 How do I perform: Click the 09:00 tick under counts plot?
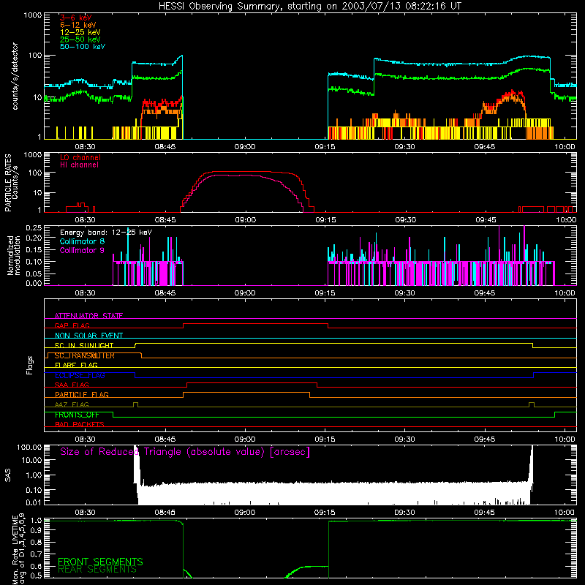[245, 147]
